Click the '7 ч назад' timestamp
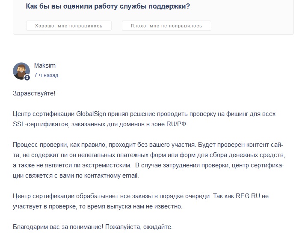The width and height of the screenshot is (305, 235). [x=46, y=75]
